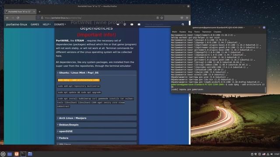Open the network icon in system tray
Image resolution: width=280 pixels, height=157 pixels.
[268, 154]
